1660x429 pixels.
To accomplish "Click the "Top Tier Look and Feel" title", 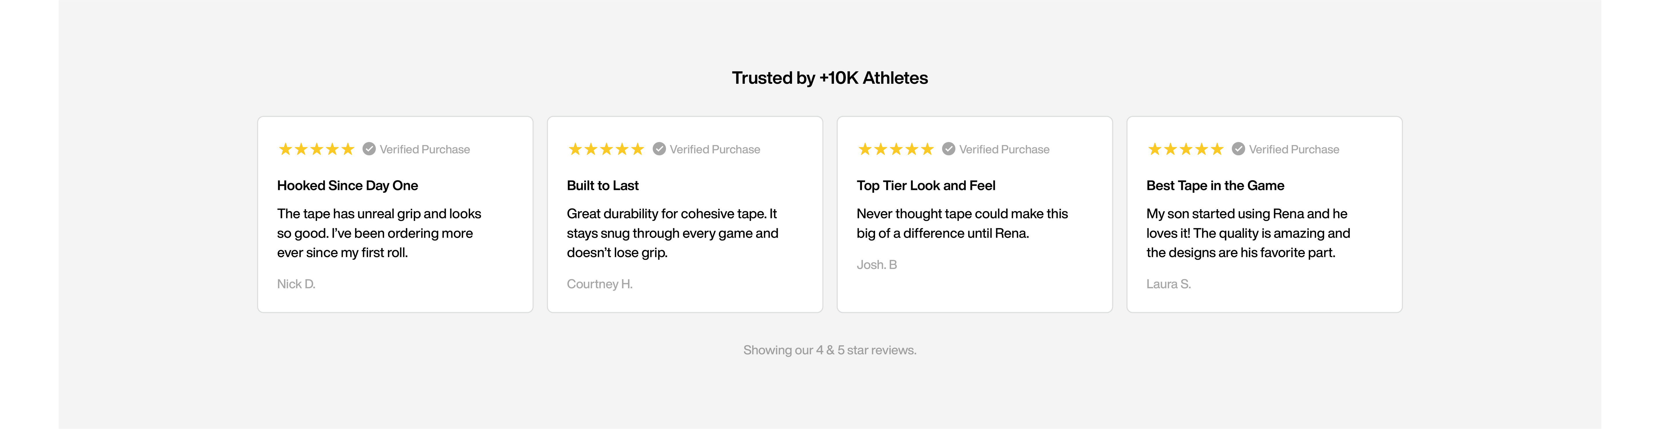I will pyautogui.click(x=925, y=186).
